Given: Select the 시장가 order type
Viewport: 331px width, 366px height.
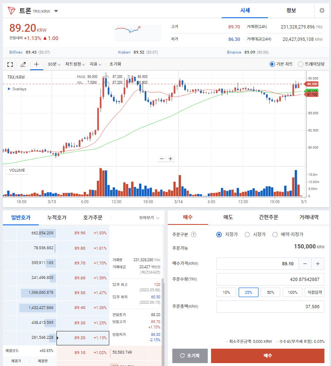Looking at the screenshot, I should (x=247, y=234).
